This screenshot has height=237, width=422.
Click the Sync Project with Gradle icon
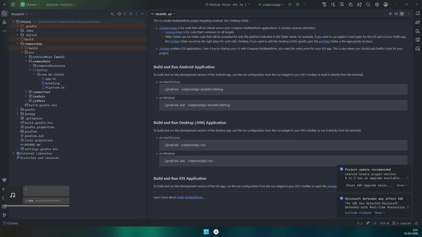pos(359,5)
